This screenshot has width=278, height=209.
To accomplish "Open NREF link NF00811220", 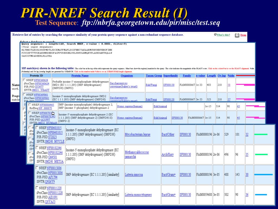I will point(55,188).
